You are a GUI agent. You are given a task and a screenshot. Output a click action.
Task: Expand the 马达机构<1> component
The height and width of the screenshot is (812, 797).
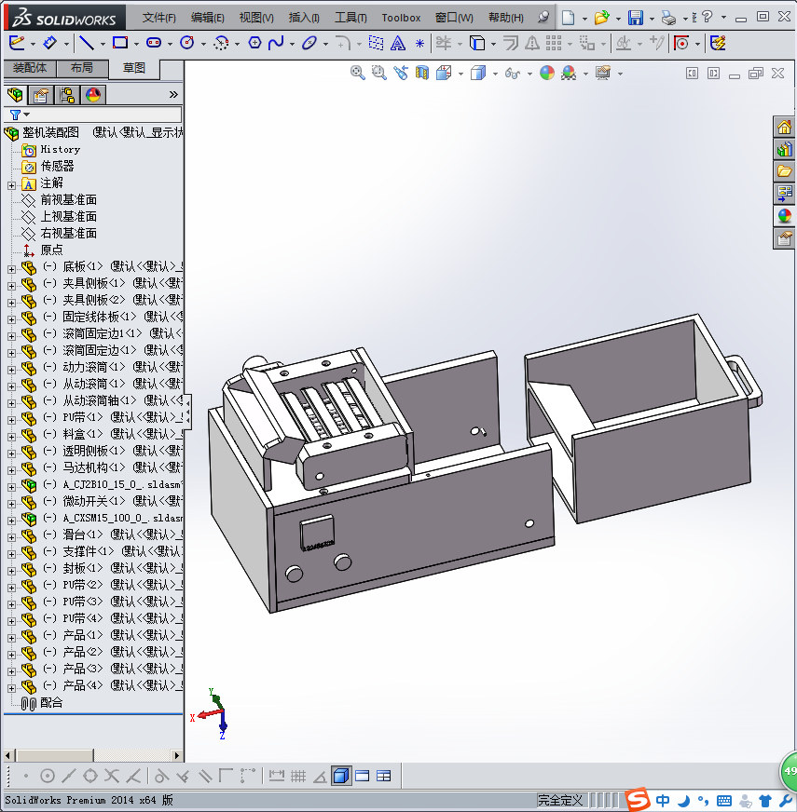11,470
